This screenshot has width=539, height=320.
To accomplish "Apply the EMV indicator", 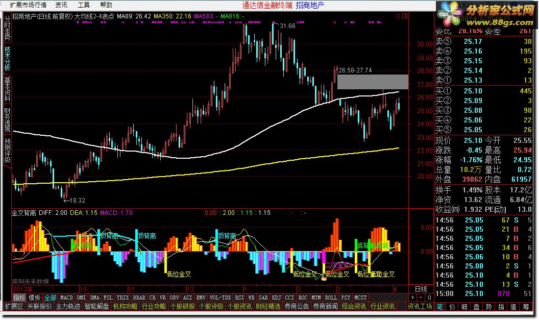I will click(201, 298).
